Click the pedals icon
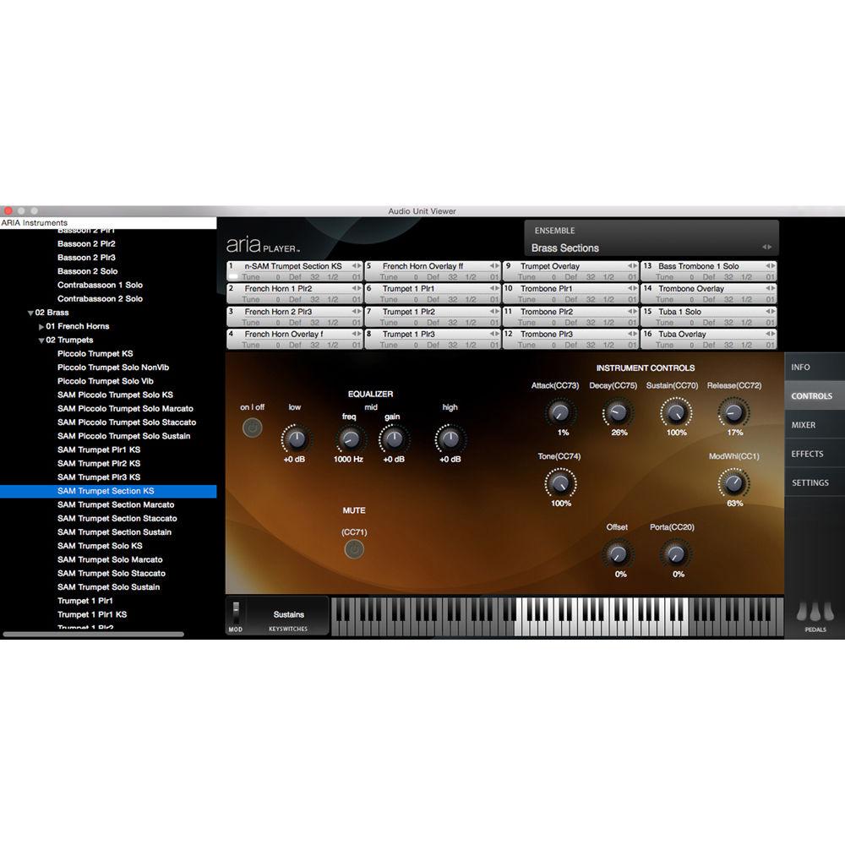845x845 pixels. tap(815, 611)
